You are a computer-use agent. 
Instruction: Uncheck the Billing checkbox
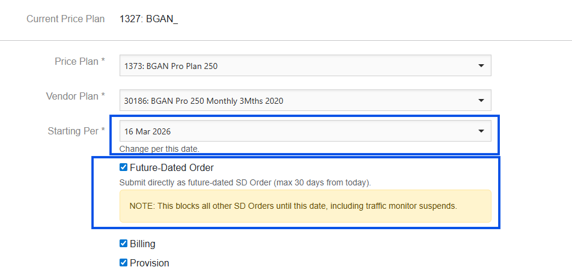(x=124, y=244)
